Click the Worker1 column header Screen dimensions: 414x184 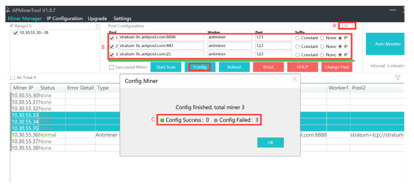tap(338, 88)
